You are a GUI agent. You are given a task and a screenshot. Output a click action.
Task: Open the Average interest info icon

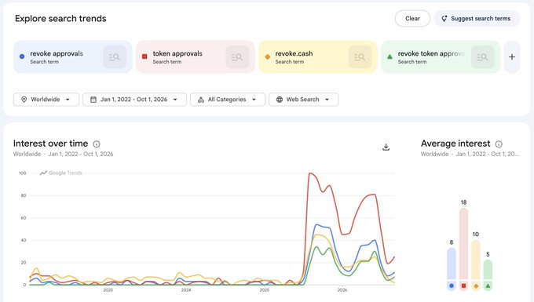point(499,144)
